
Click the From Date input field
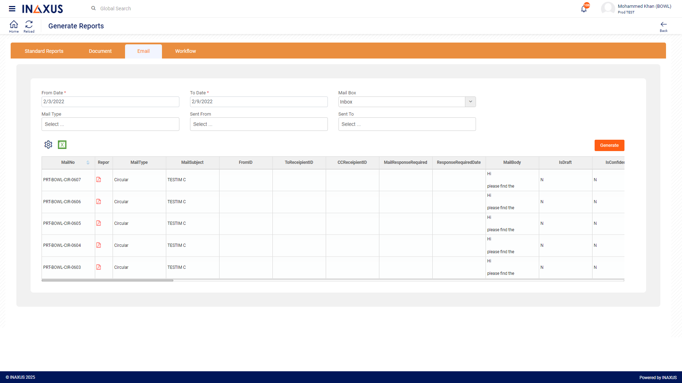(110, 102)
